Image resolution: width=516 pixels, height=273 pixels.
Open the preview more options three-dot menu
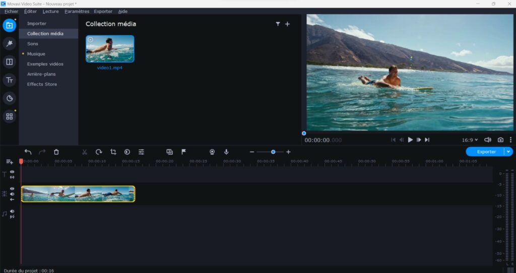(511, 140)
